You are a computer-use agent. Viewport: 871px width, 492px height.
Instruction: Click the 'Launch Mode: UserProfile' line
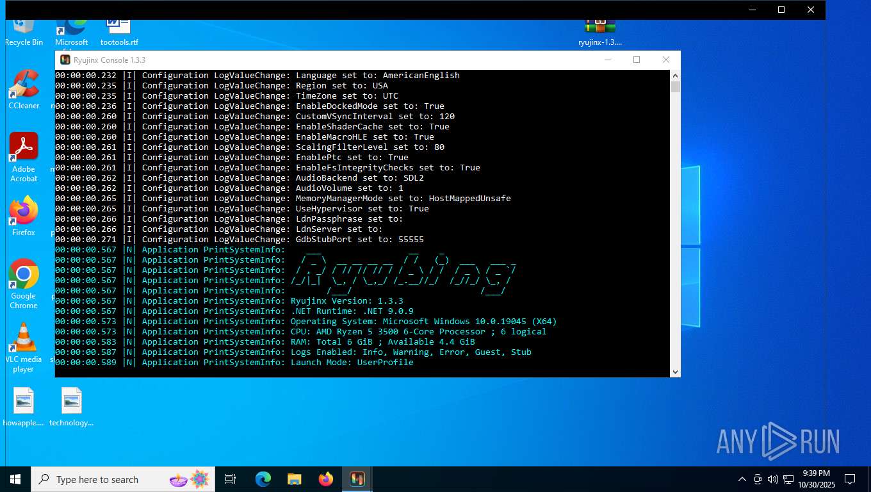click(234, 363)
